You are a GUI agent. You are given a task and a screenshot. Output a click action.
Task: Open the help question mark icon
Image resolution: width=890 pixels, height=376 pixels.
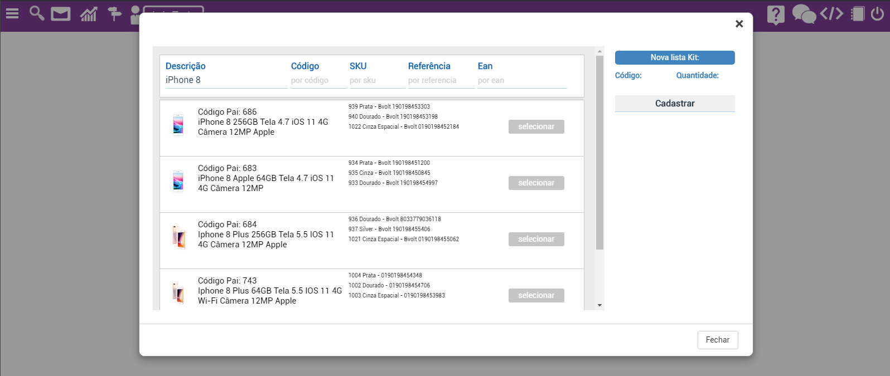click(x=776, y=14)
